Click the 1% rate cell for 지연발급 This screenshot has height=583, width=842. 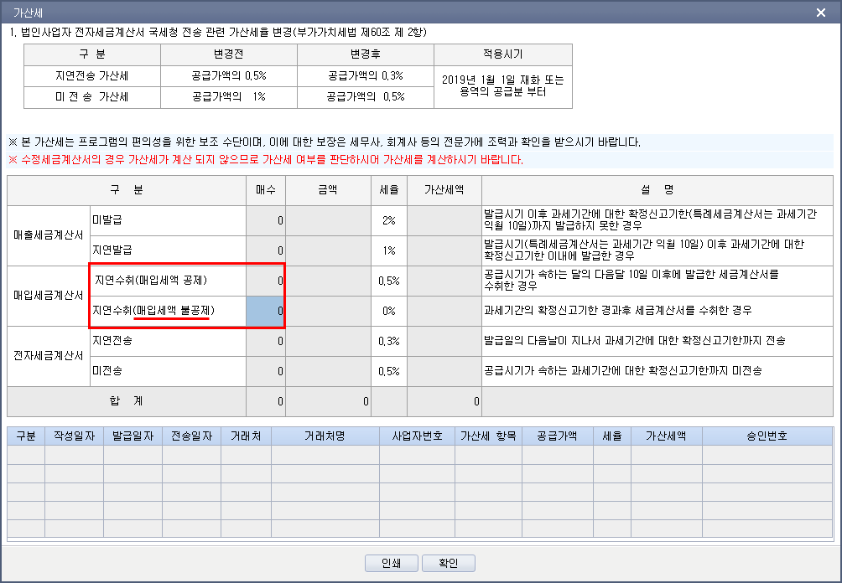[389, 250]
